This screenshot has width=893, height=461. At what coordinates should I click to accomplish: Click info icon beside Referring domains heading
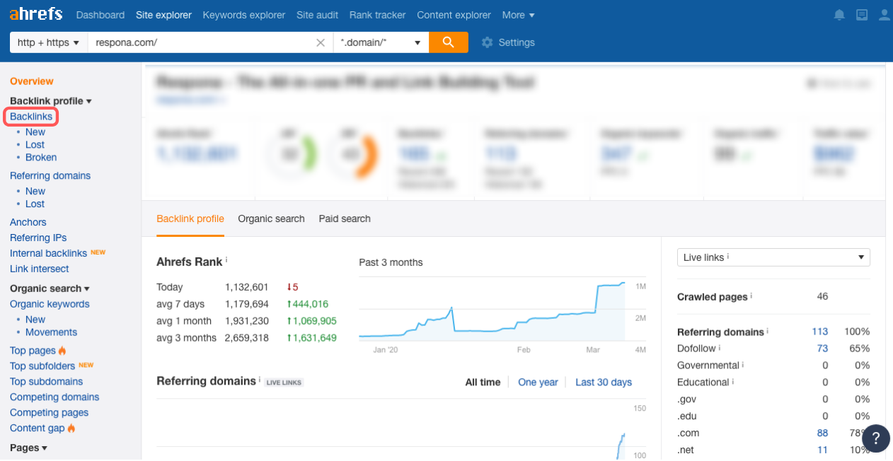pyautogui.click(x=260, y=379)
